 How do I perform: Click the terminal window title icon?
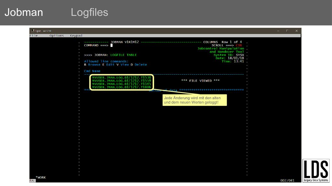point(33,31)
